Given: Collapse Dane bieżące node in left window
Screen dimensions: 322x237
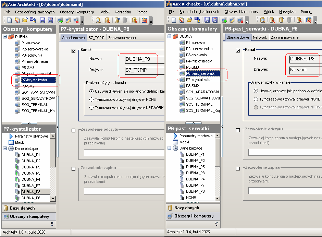Looking at the screenshot, I should pos(5,149).
